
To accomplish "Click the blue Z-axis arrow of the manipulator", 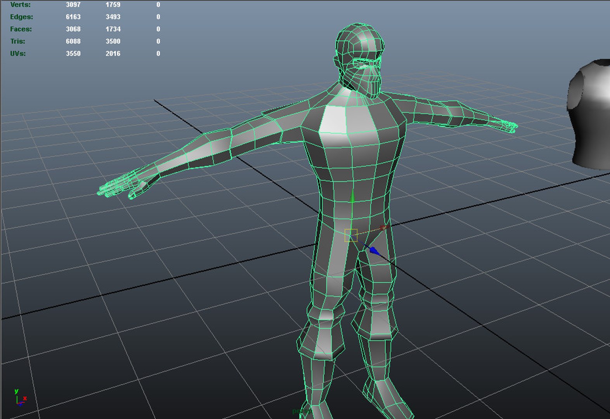I will pos(374,251).
